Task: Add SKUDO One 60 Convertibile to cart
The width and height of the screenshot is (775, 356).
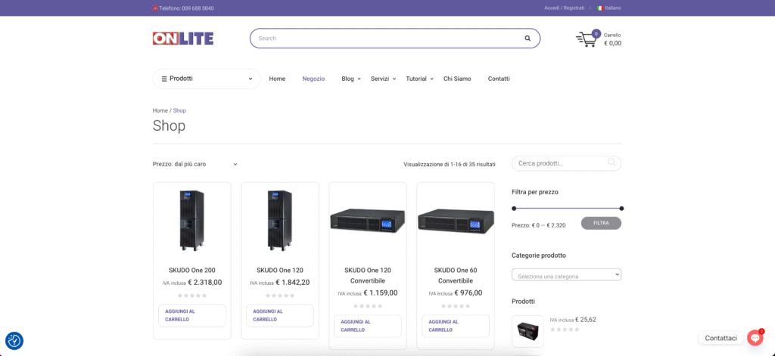Action: click(x=455, y=326)
